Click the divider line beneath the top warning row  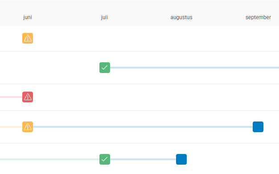pyautogui.click(x=139, y=51)
